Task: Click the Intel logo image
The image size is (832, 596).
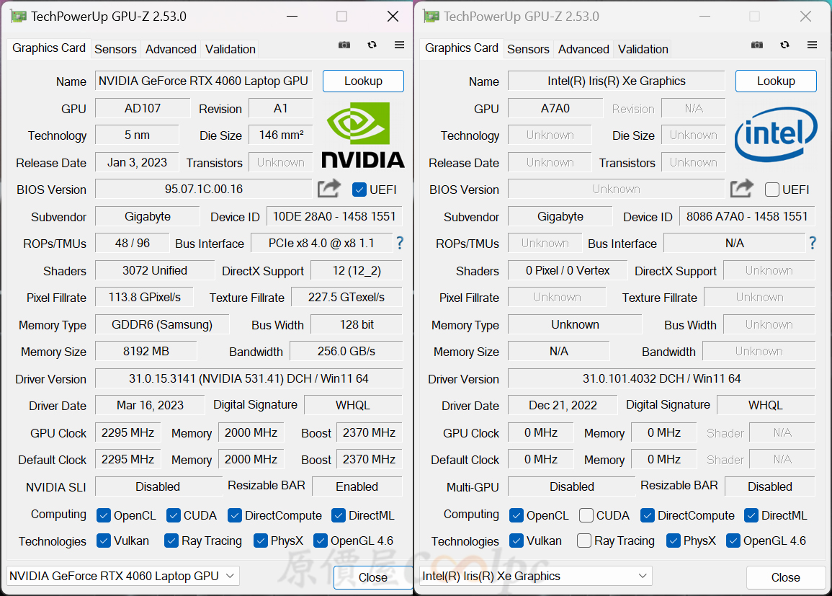Action: pyautogui.click(x=776, y=134)
